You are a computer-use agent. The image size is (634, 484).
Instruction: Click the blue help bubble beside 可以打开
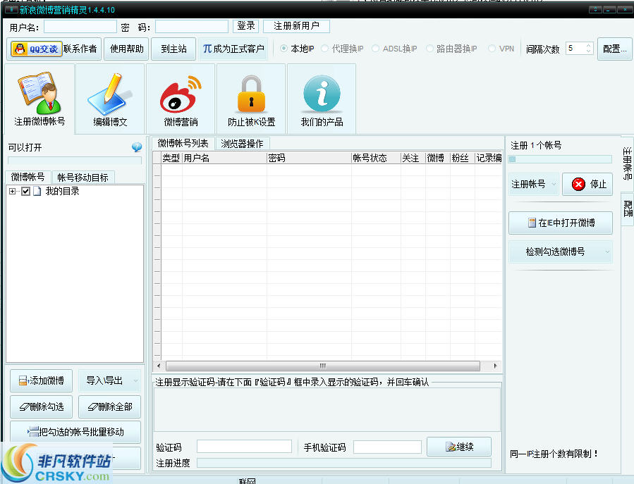[x=137, y=147]
